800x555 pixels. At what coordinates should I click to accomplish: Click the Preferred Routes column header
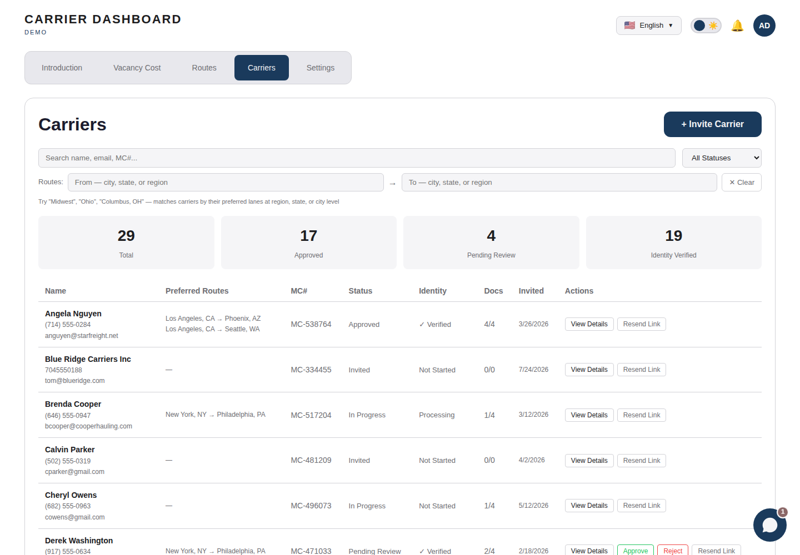point(197,291)
